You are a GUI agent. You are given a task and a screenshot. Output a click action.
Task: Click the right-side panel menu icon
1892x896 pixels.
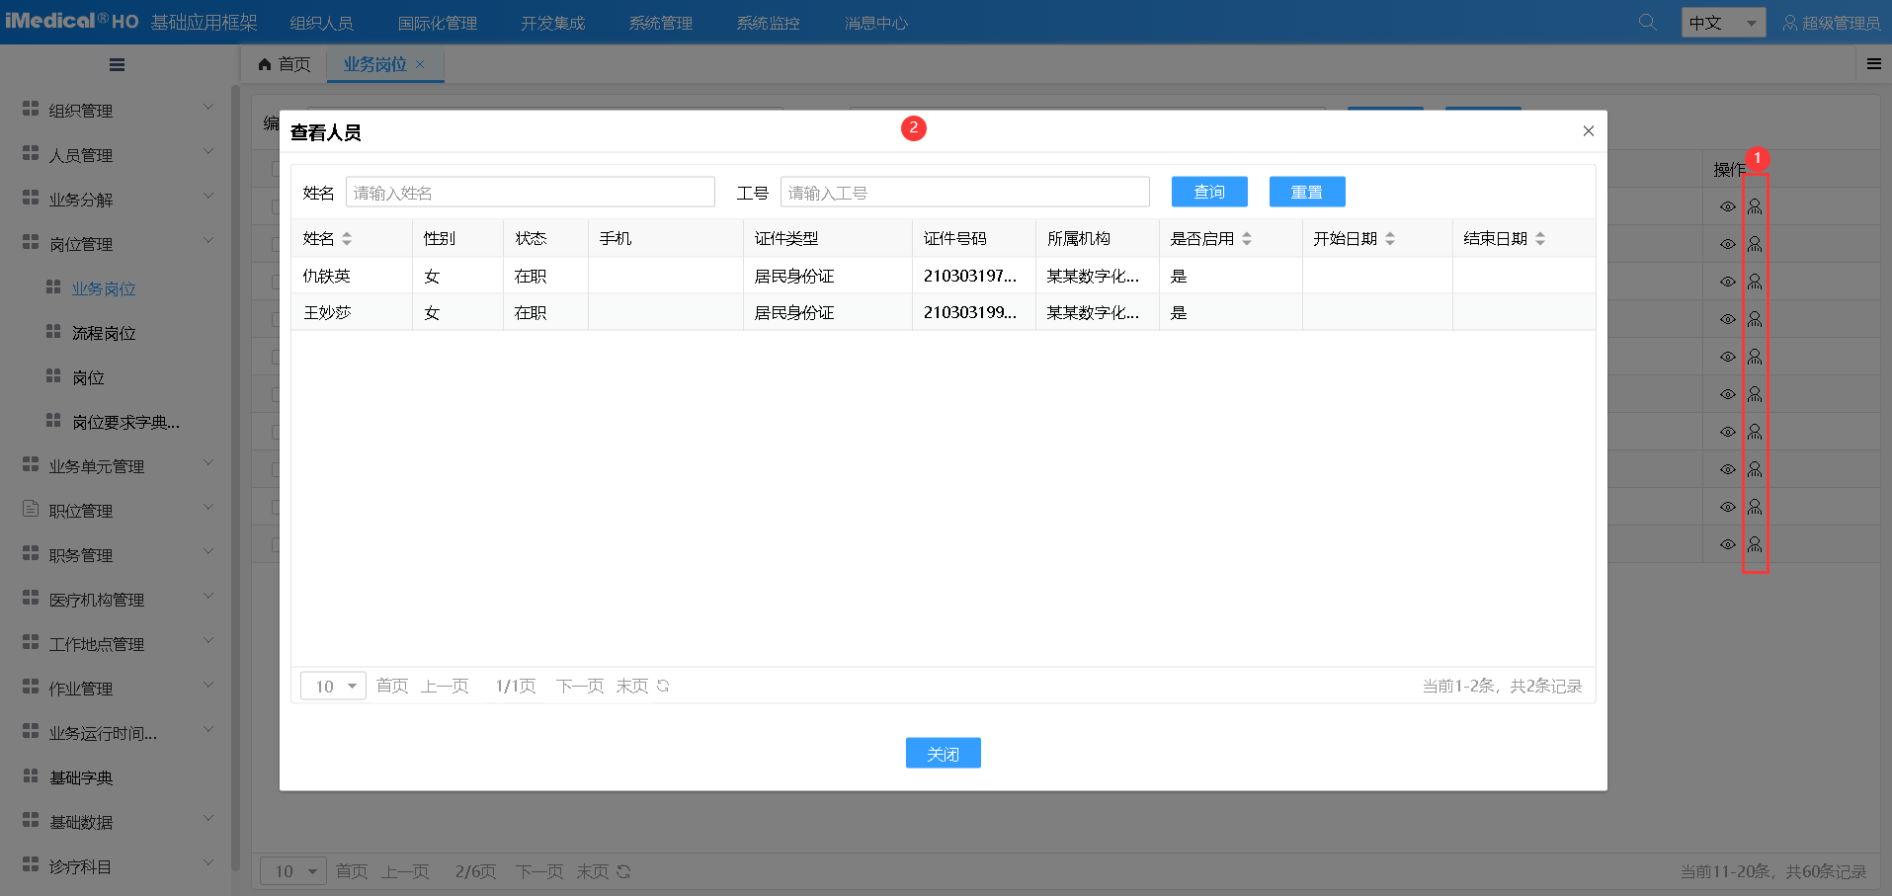[1873, 64]
